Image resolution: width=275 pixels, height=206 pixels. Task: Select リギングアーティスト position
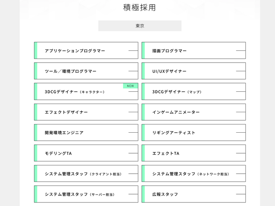193,133
